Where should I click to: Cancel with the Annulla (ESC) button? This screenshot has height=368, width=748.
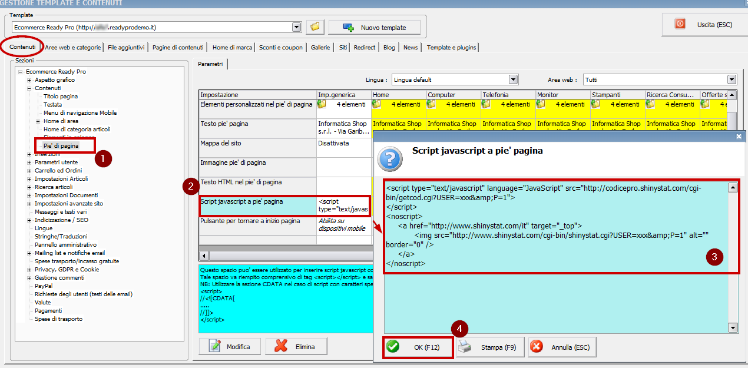[x=562, y=347]
